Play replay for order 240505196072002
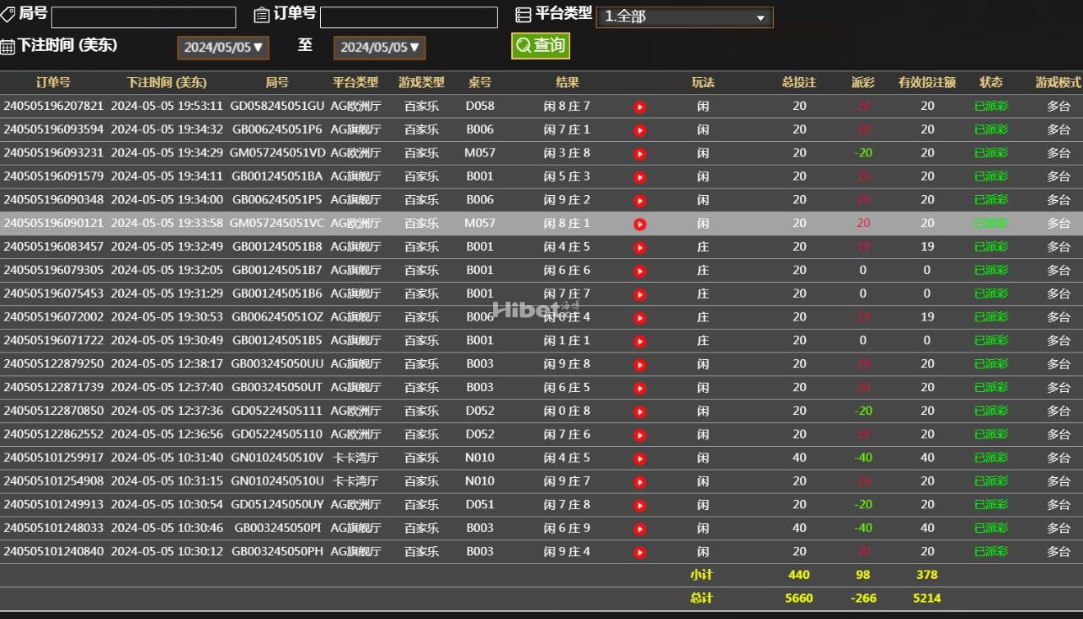The image size is (1083, 619). [x=640, y=318]
